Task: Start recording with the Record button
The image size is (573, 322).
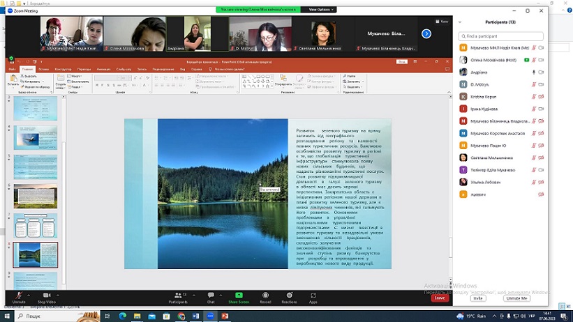Action: [265, 298]
